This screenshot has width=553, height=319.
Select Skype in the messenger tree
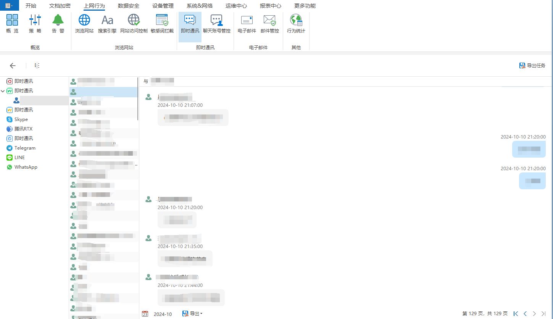(x=18, y=119)
